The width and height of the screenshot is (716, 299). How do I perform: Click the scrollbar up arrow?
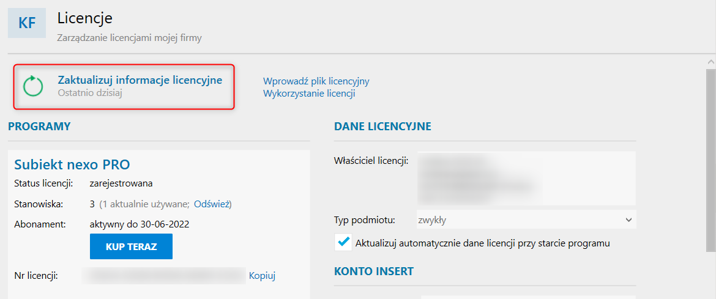(x=710, y=62)
